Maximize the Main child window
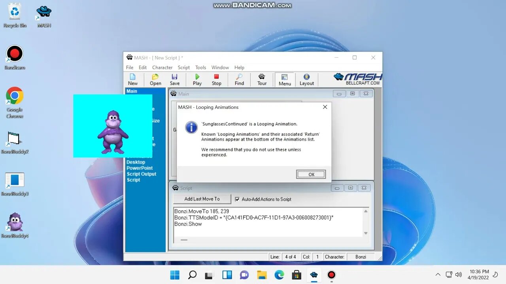The height and width of the screenshot is (284, 506). tap(352, 94)
